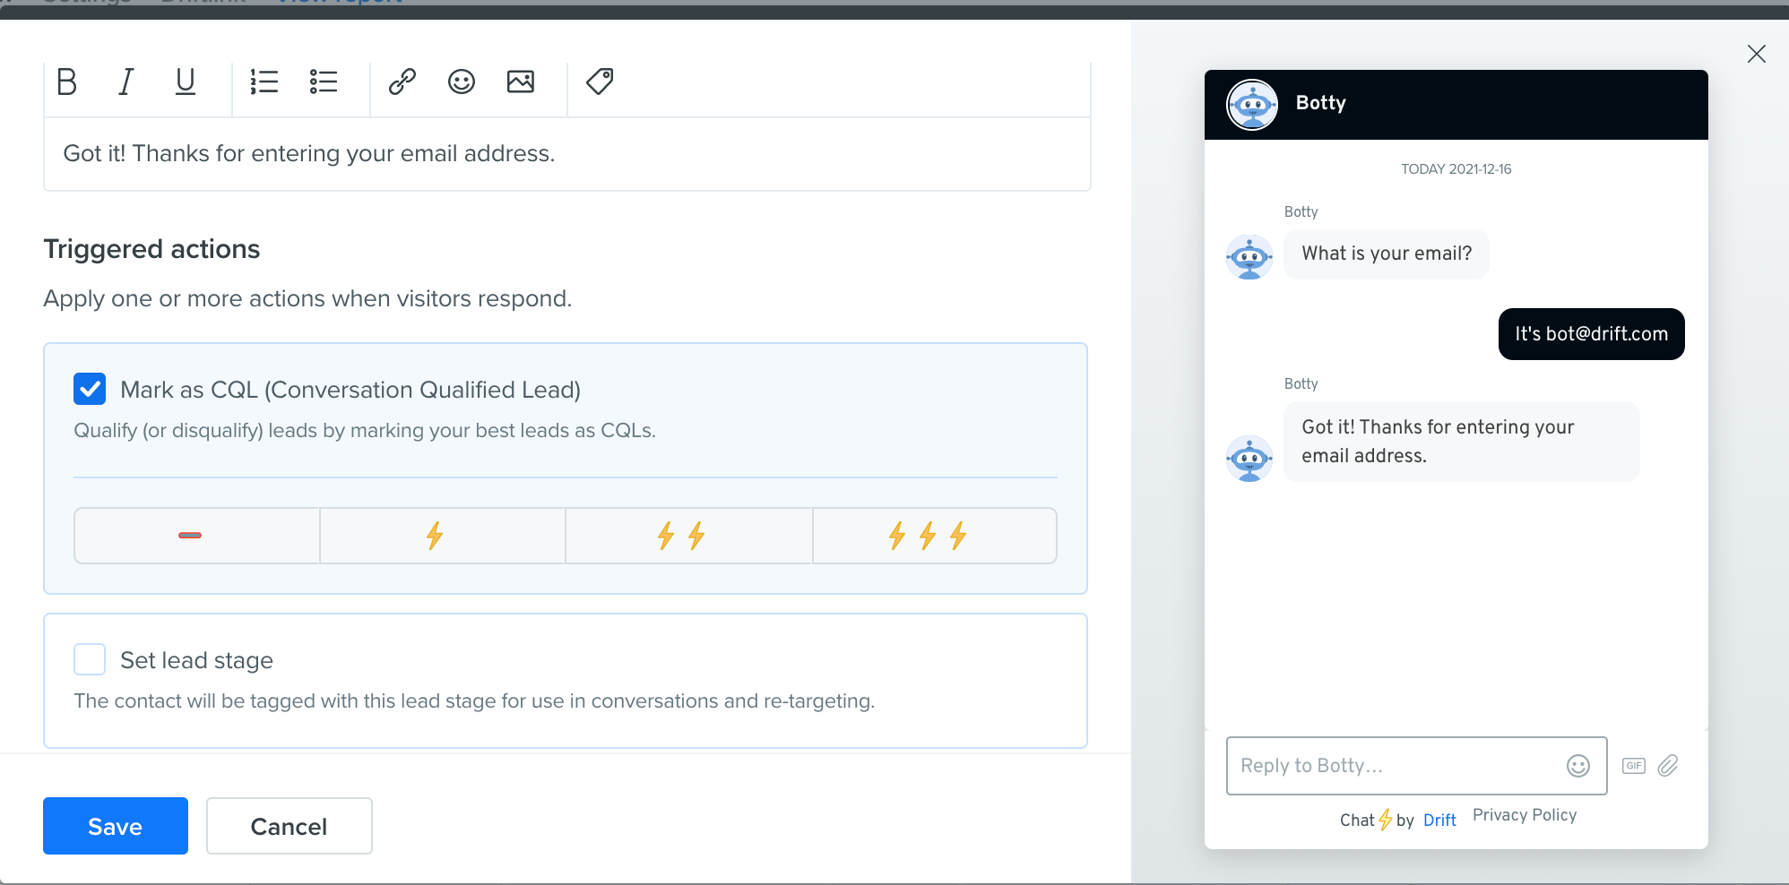Screen dimensions: 1789x885
Task: Toggle bold formatting in the editor
Action: pos(67,82)
